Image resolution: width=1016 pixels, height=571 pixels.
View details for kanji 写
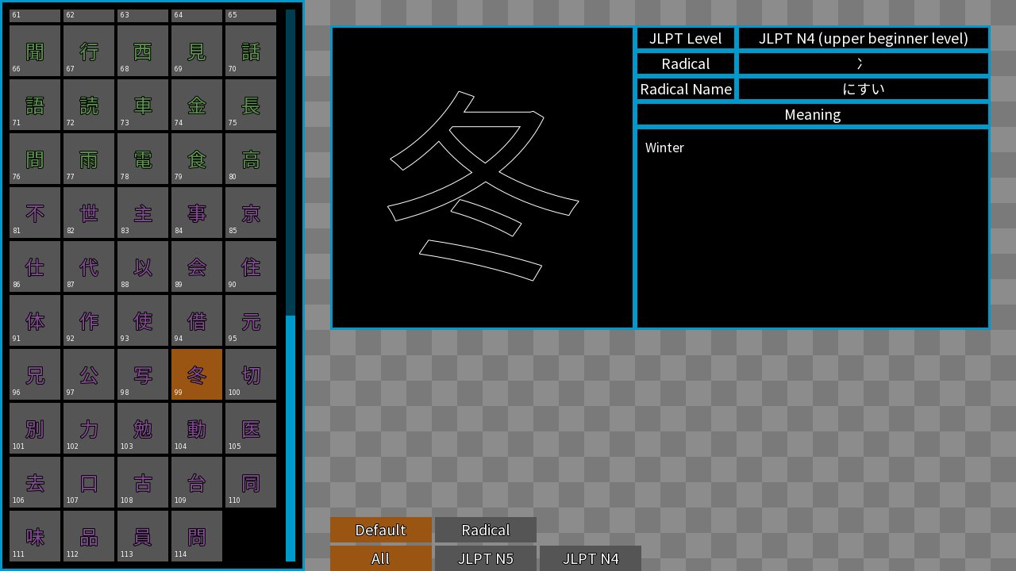[143, 374]
